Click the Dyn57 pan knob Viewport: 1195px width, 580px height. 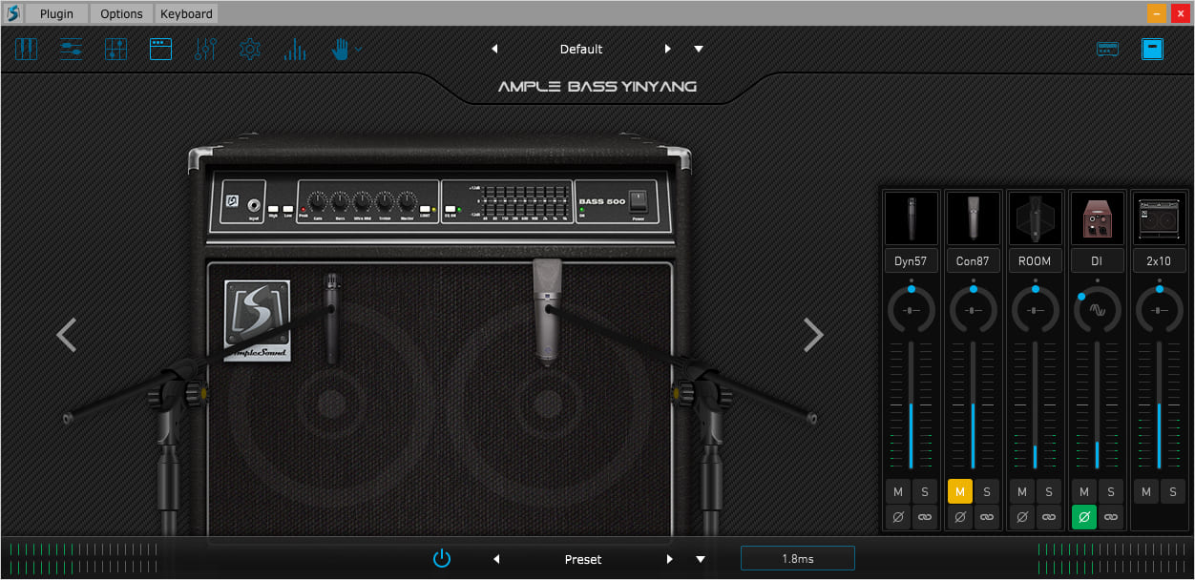click(x=912, y=310)
